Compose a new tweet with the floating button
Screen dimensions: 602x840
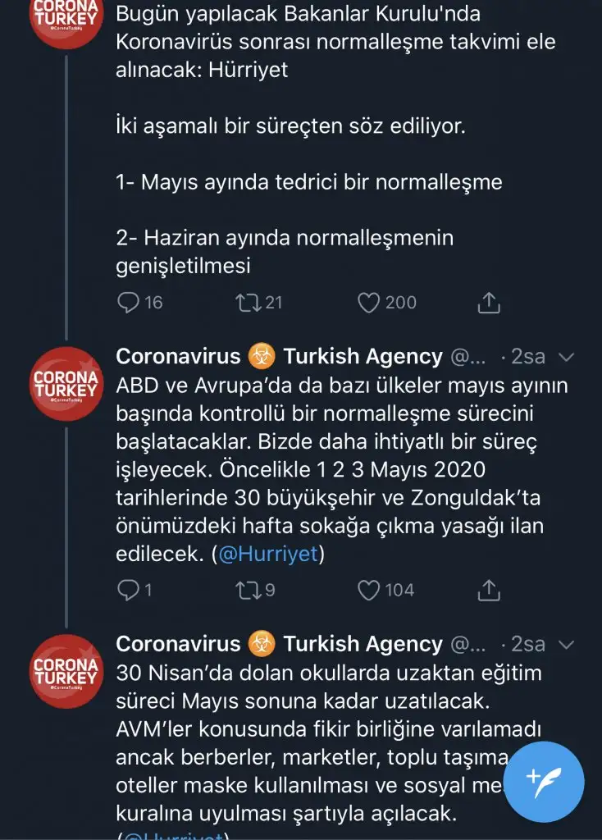[x=543, y=783]
